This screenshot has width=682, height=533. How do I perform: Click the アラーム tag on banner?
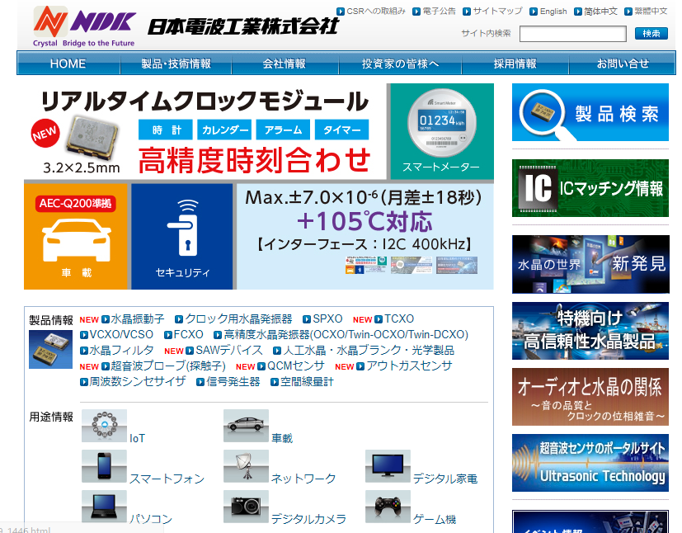pos(283,130)
